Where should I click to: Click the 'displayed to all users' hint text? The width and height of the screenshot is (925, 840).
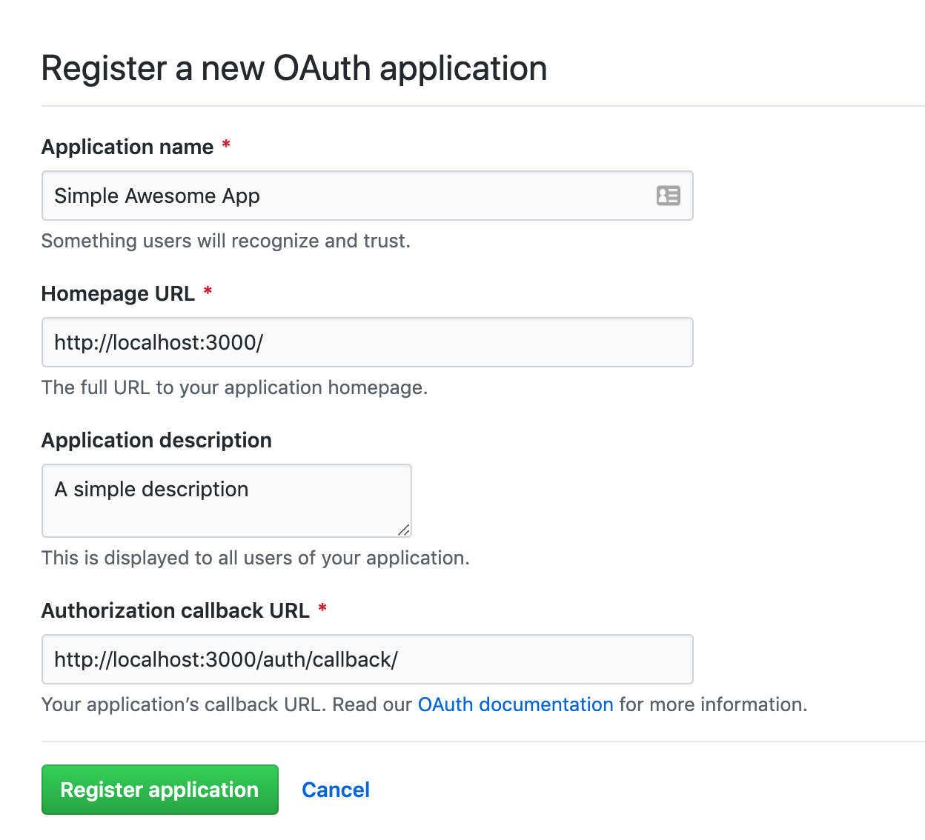point(256,558)
